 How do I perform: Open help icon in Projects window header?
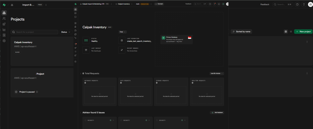tap(297, 4)
